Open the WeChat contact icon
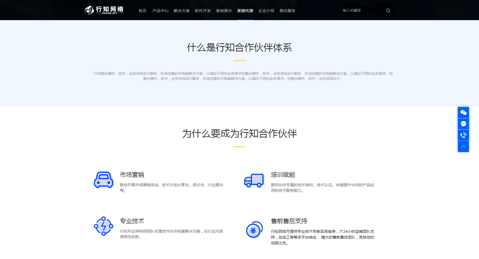This screenshot has height=259, width=479. click(x=463, y=113)
